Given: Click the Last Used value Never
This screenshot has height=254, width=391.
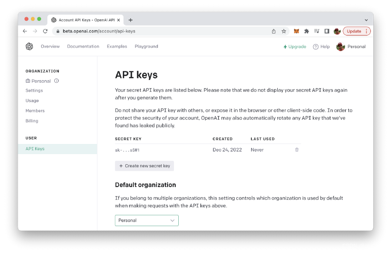Looking at the screenshot, I should pyautogui.click(x=257, y=150).
